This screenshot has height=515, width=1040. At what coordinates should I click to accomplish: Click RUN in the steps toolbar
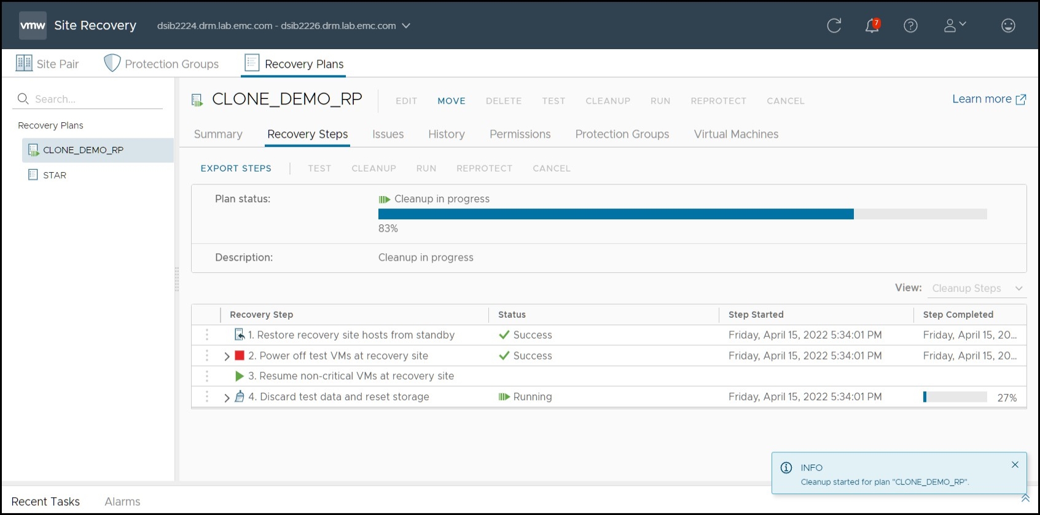pos(426,168)
